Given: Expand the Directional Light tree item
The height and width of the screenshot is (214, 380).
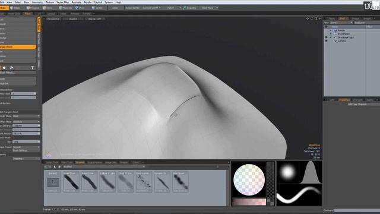Looking at the screenshot, I should pyautogui.click(x=330, y=37).
